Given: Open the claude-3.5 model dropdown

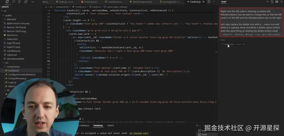Looking at the screenshot, I should click(x=227, y=35).
